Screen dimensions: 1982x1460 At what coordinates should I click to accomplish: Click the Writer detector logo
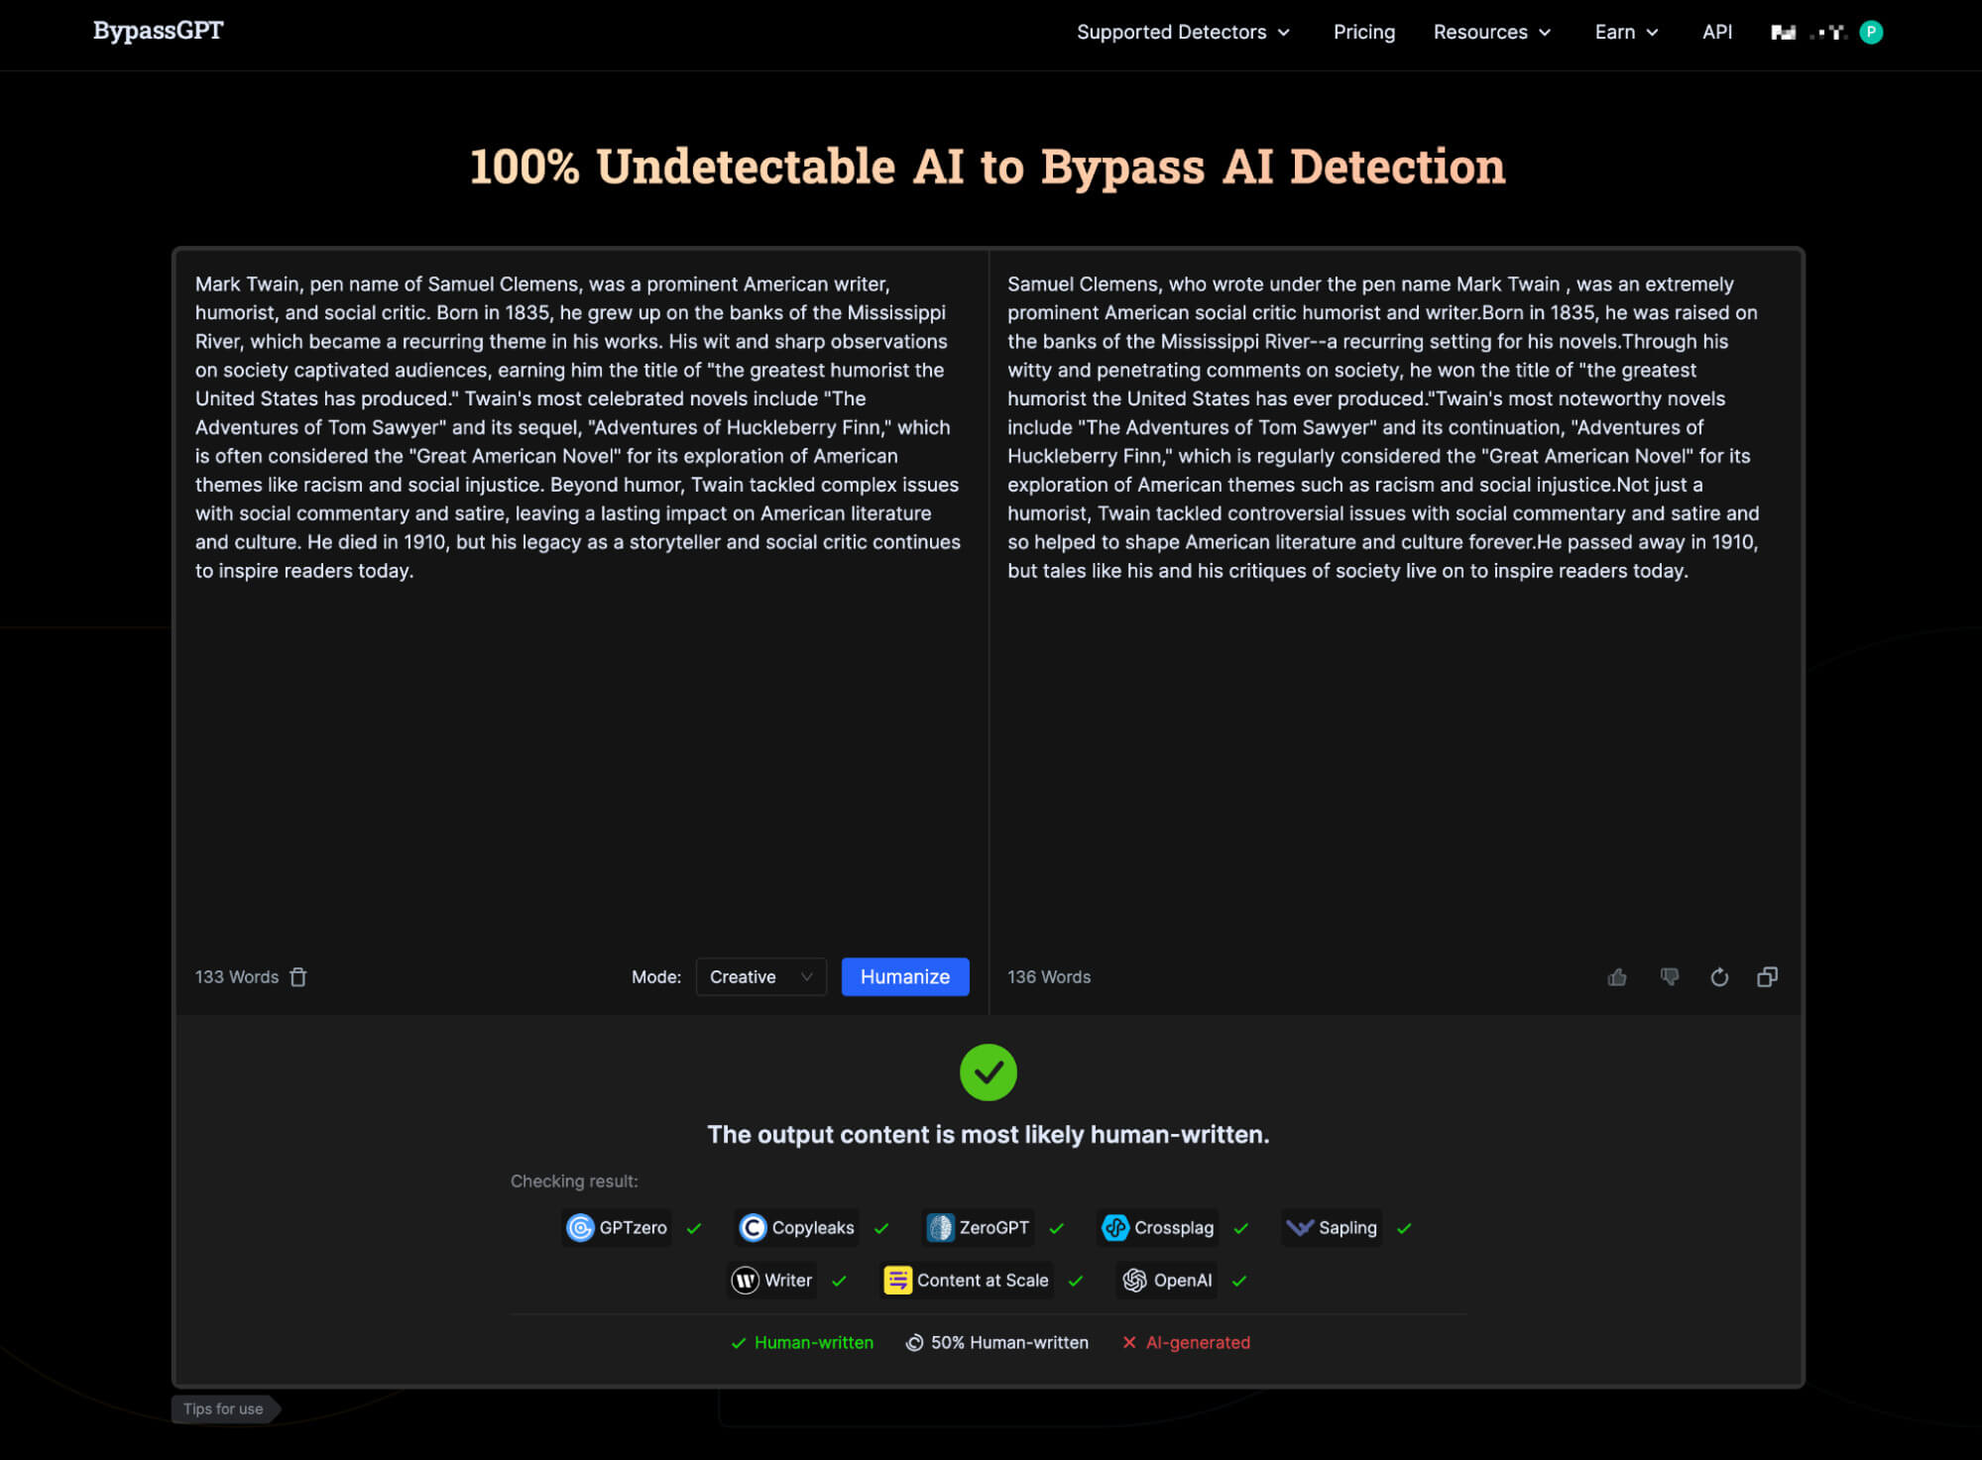[745, 1281]
